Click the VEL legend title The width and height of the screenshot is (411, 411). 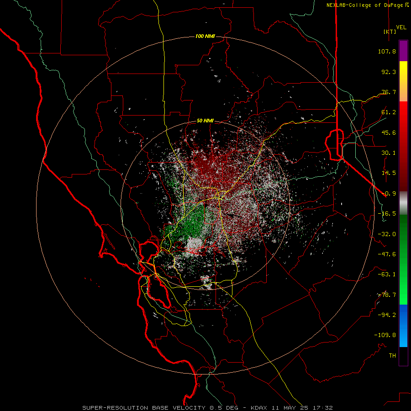401,27
